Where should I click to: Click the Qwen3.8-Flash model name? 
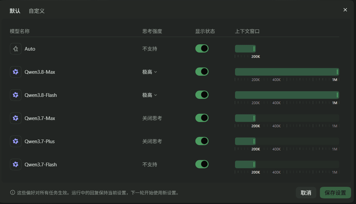pos(41,95)
